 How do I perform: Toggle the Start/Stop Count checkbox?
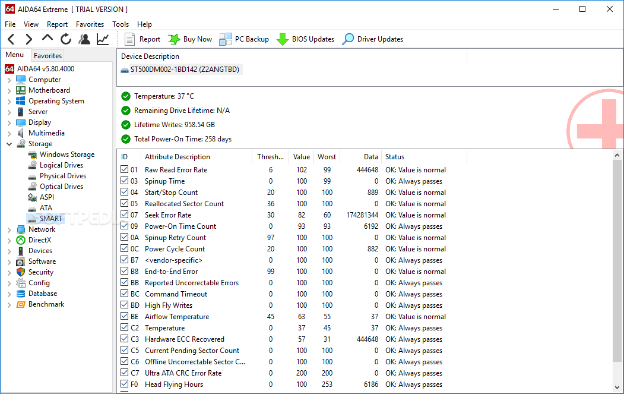click(x=125, y=192)
